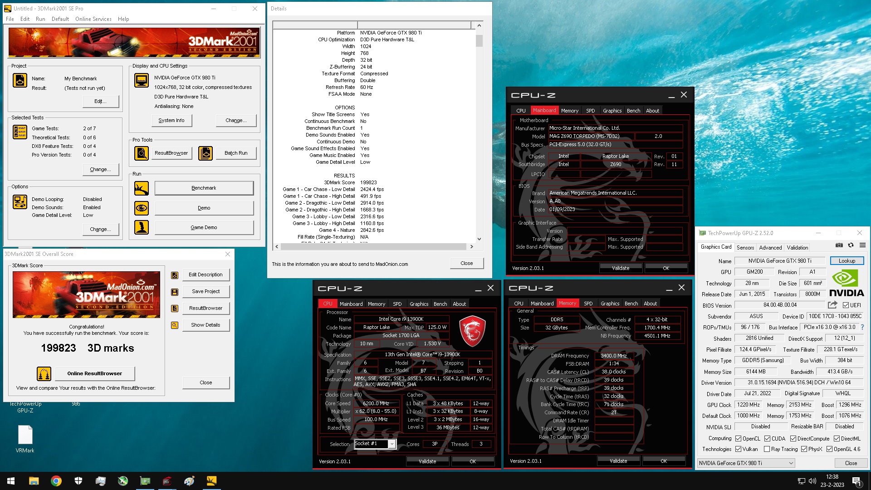
Task: Click the Demo eye icon
Action: tap(142, 208)
